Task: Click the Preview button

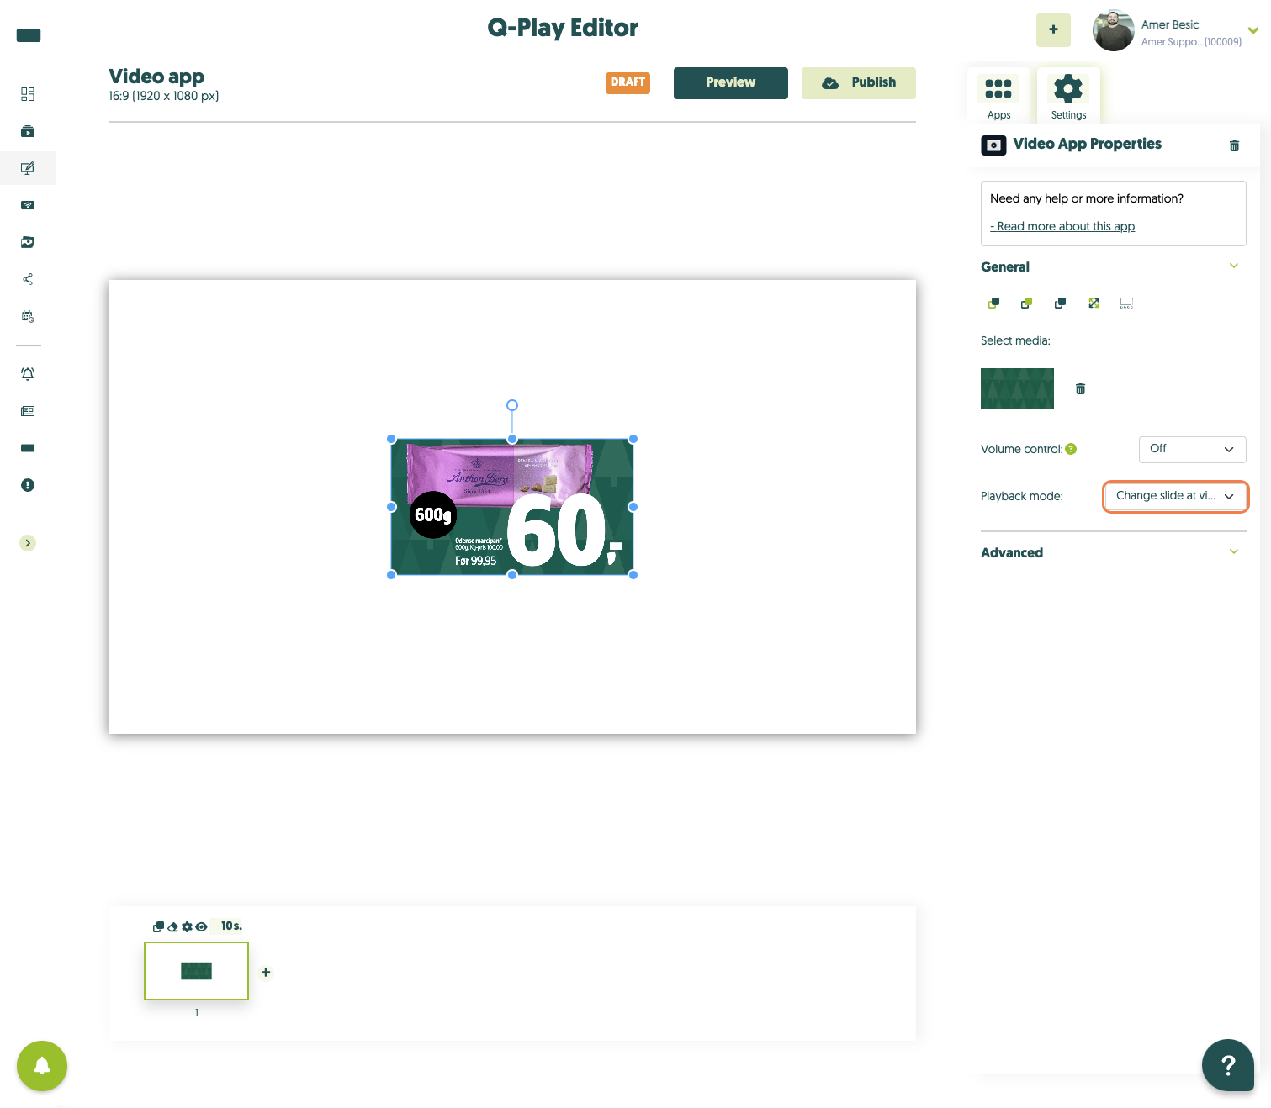Action: point(730,82)
